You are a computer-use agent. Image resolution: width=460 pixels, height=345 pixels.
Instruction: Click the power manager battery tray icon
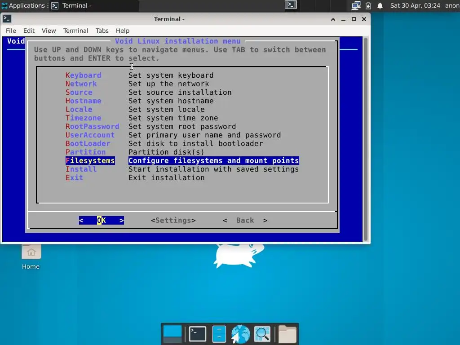[x=368, y=5]
